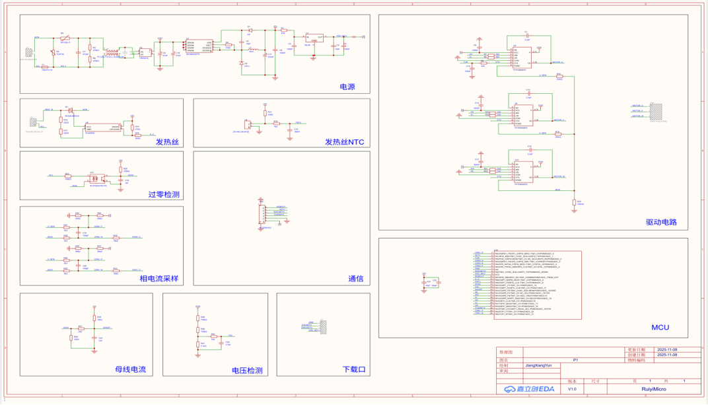Click the MCU section label

660,327
